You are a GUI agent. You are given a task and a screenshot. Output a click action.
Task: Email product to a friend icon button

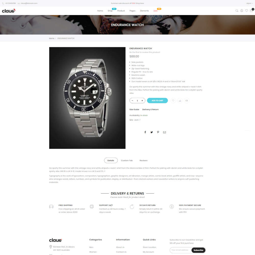(187, 100)
